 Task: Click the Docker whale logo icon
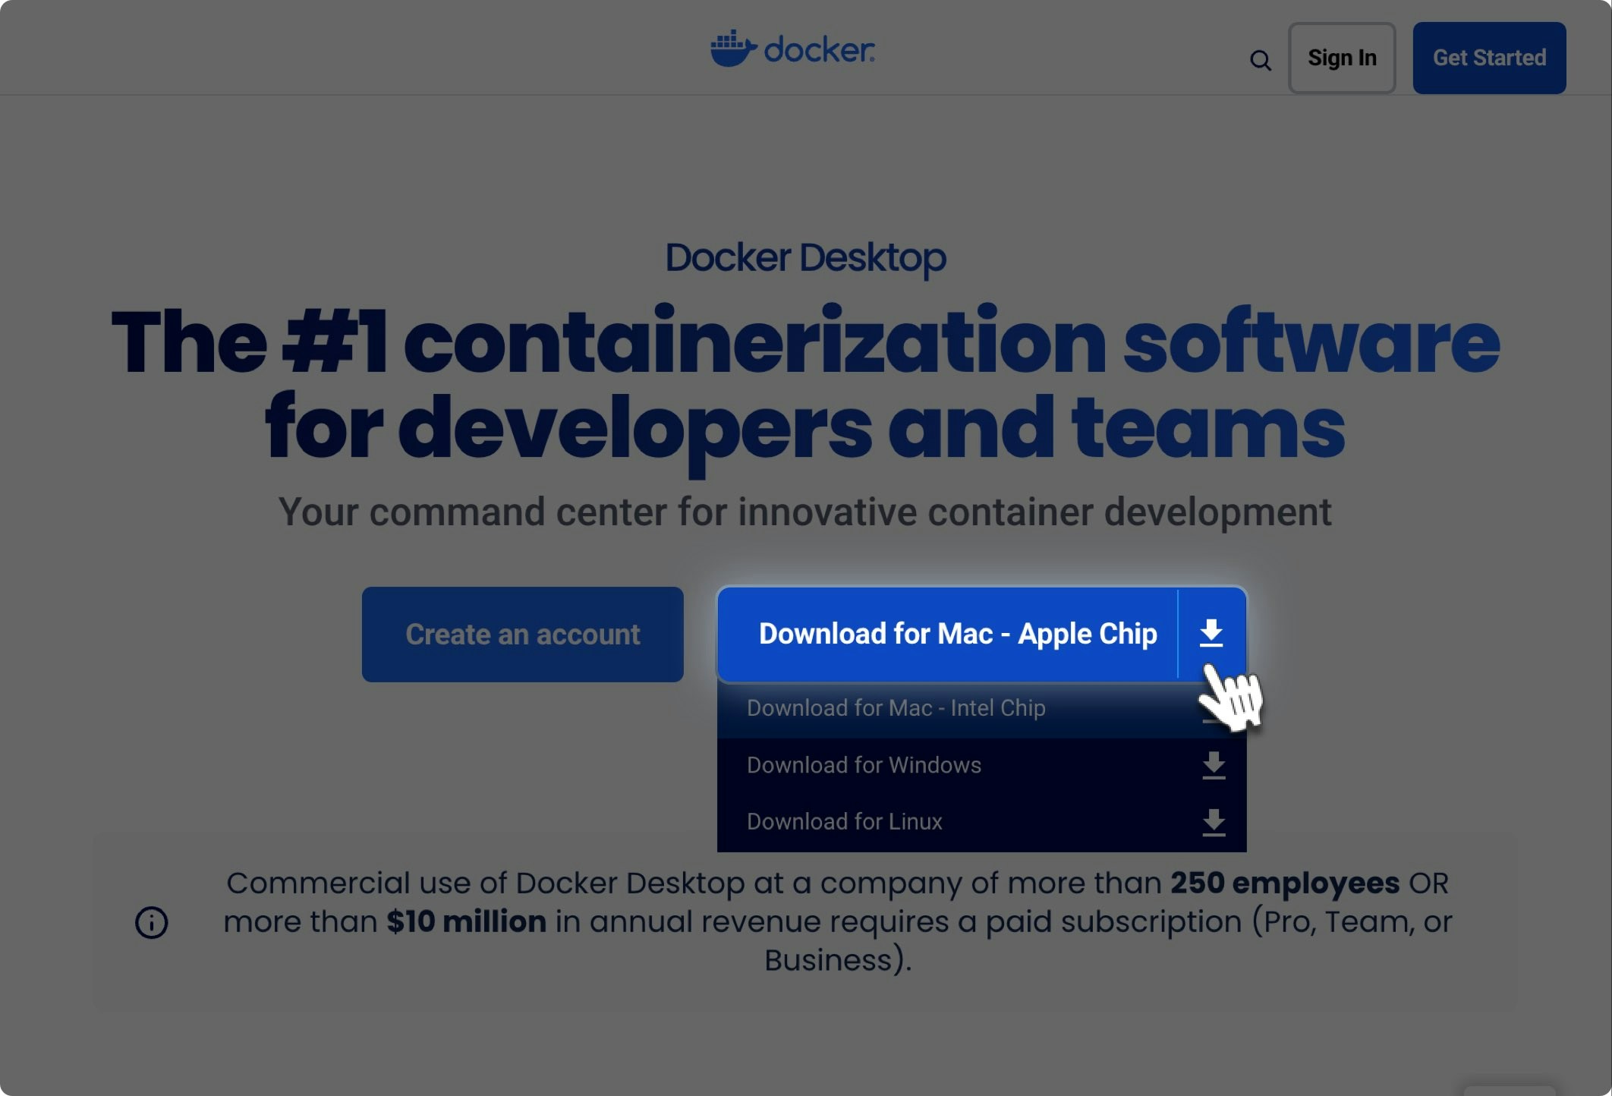click(732, 49)
